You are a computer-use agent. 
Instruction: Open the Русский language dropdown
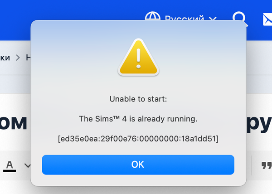pos(184,19)
